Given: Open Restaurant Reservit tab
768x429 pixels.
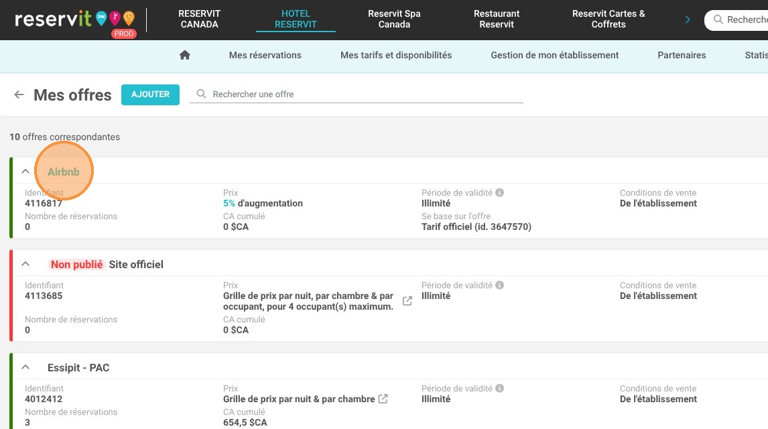Looking at the screenshot, I should 497,19.
